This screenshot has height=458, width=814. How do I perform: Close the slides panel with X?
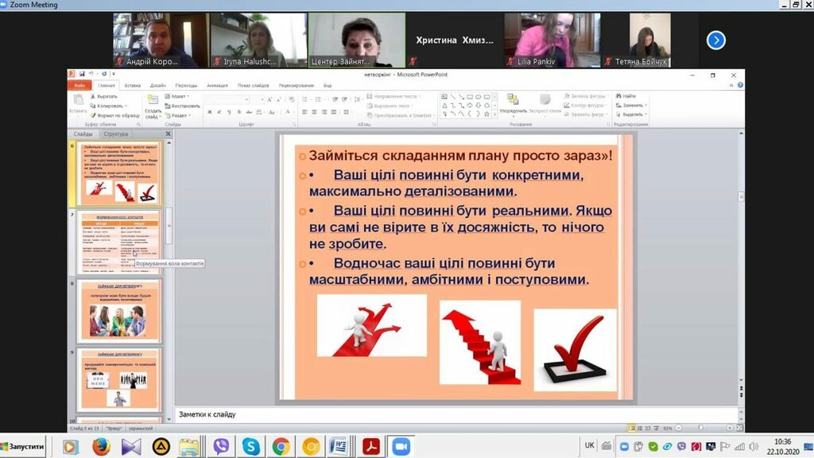[x=168, y=134]
